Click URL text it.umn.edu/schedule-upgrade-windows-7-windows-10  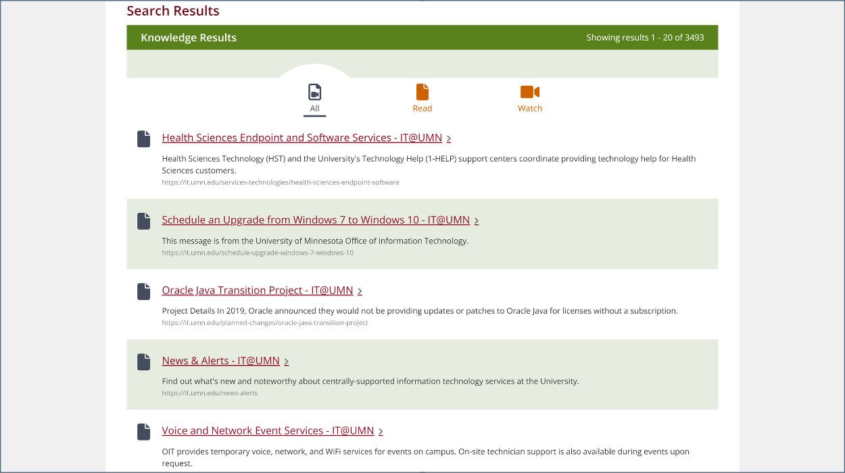pos(258,253)
